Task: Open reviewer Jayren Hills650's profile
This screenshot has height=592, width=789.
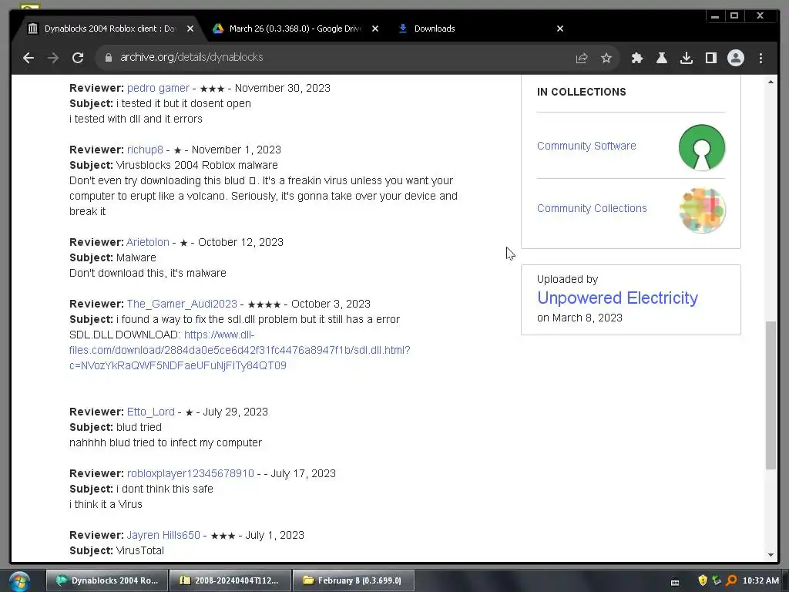Action: (163, 535)
